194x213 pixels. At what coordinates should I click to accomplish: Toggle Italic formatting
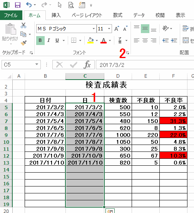point(48,40)
